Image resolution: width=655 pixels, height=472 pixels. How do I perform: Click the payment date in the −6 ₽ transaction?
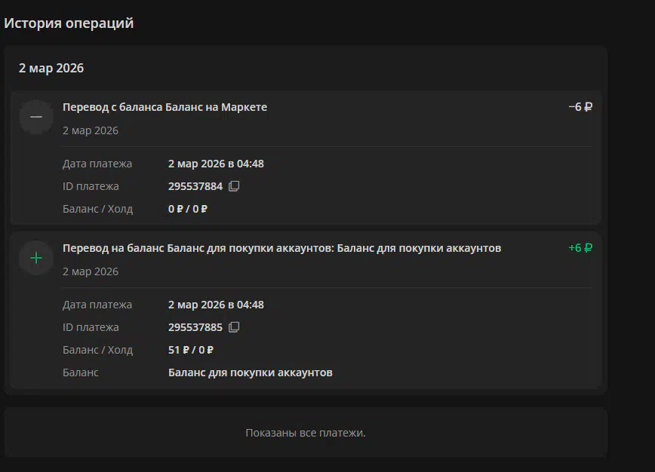tap(216, 164)
